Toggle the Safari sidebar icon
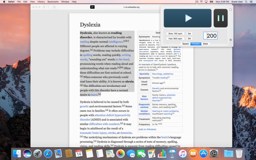 (x=54, y=7)
